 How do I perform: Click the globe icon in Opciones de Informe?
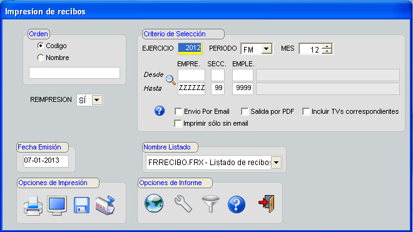tap(154, 203)
